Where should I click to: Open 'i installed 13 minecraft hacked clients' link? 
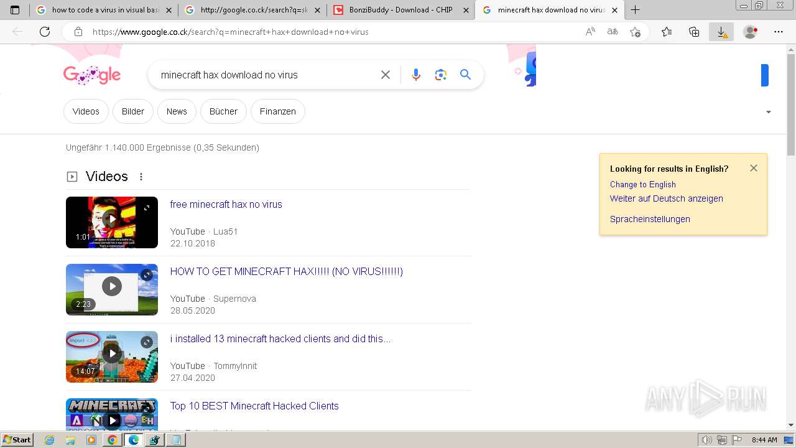[x=280, y=338]
